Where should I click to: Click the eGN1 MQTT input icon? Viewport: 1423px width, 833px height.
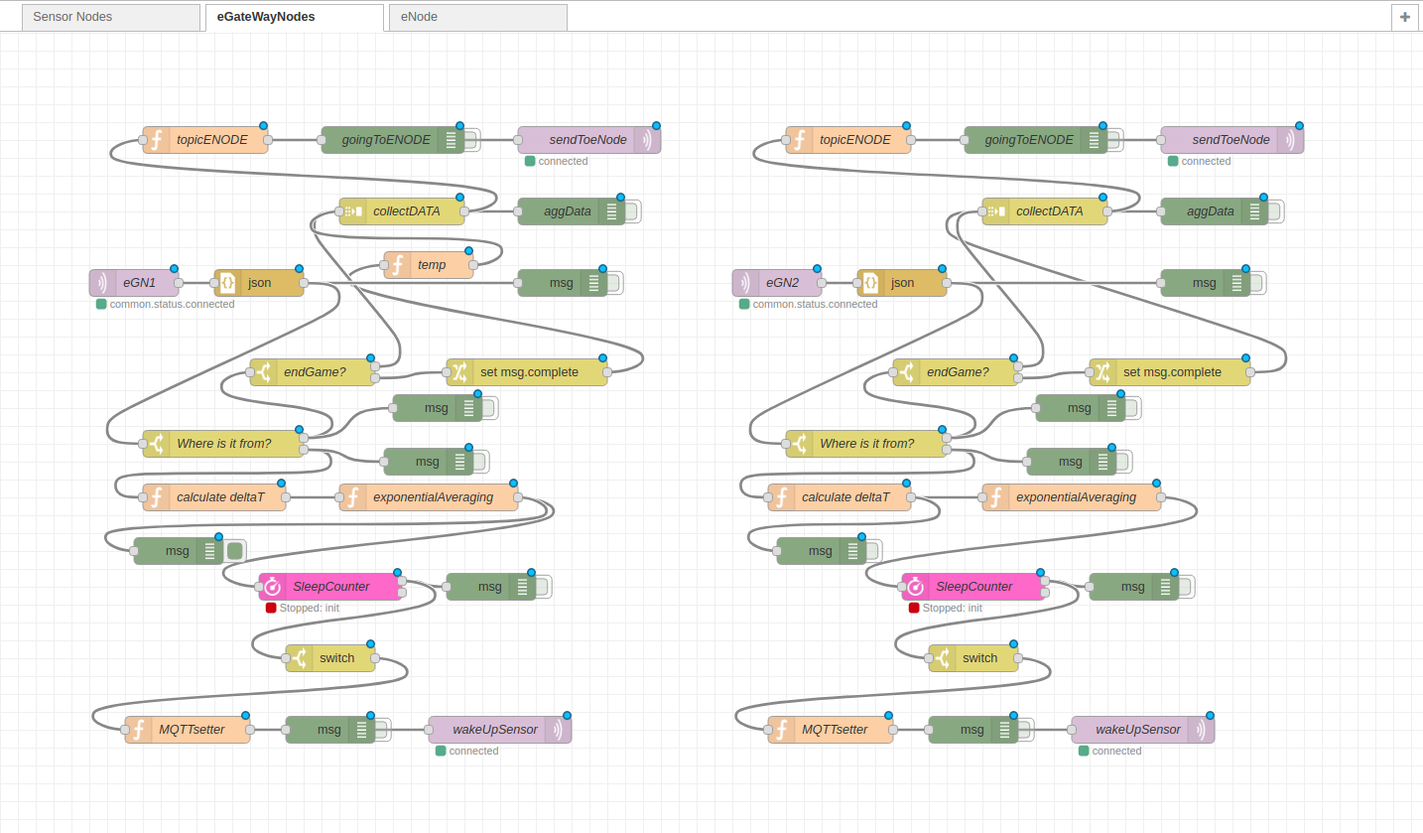click(x=101, y=283)
